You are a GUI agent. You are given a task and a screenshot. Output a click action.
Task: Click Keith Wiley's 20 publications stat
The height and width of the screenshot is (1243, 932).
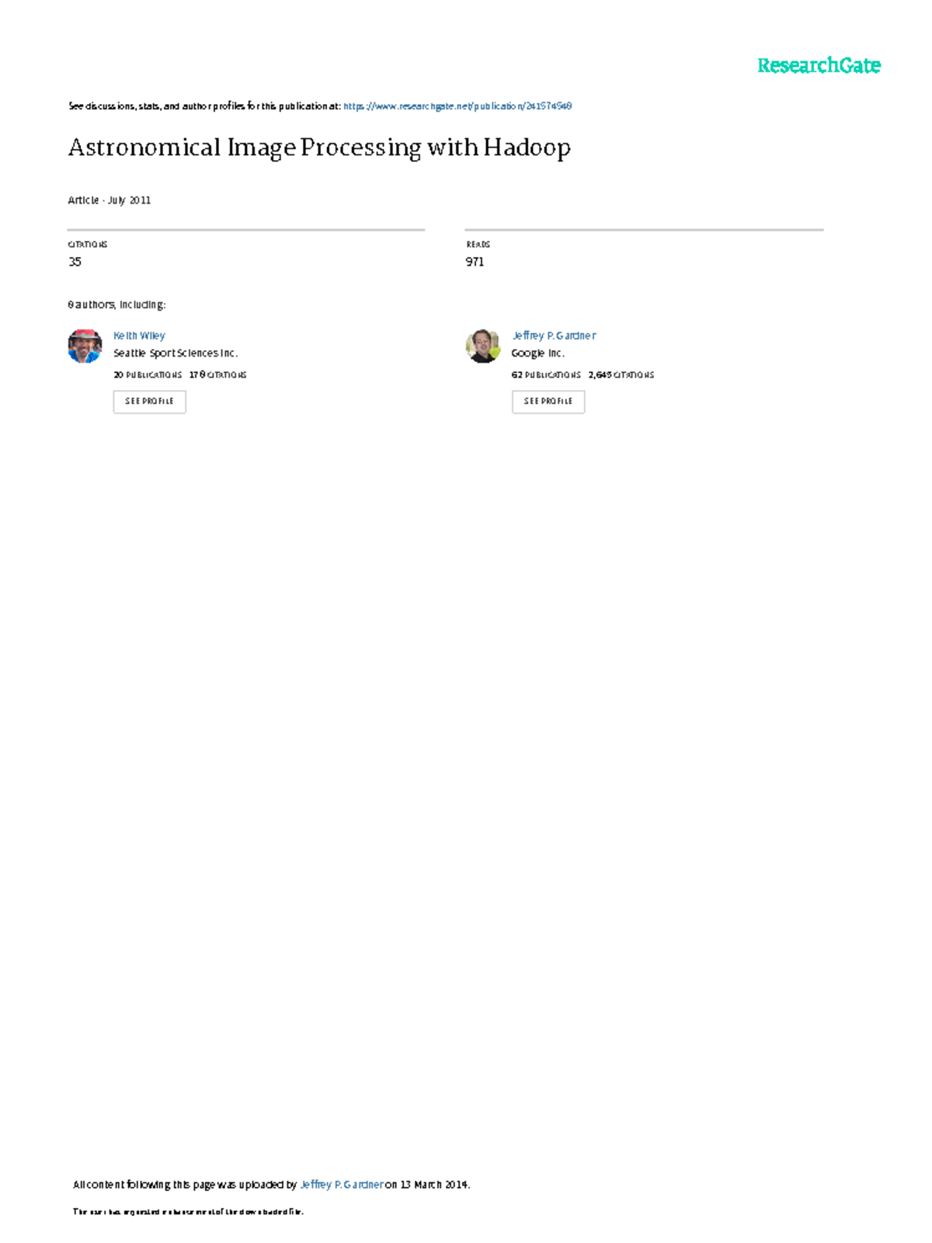pyautogui.click(x=148, y=375)
